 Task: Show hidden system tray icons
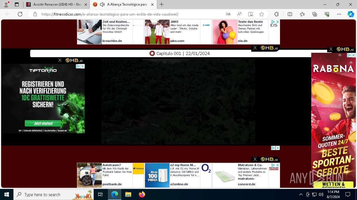pyautogui.click(x=301, y=194)
